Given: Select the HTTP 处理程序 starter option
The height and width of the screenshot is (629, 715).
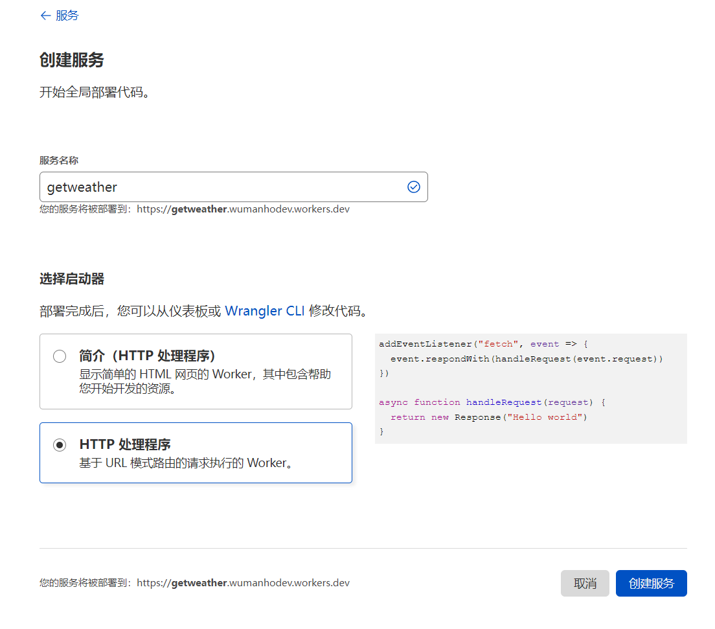Looking at the screenshot, I should pyautogui.click(x=60, y=445).
